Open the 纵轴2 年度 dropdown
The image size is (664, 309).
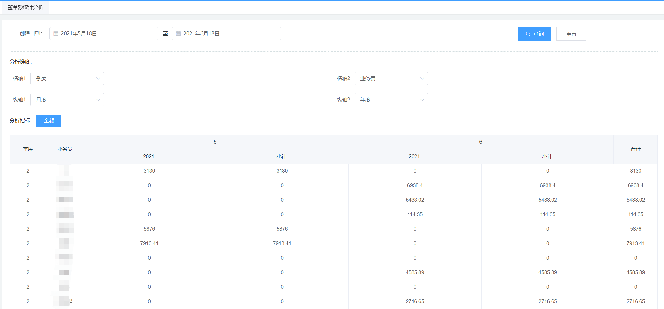(x=391, y=100)
